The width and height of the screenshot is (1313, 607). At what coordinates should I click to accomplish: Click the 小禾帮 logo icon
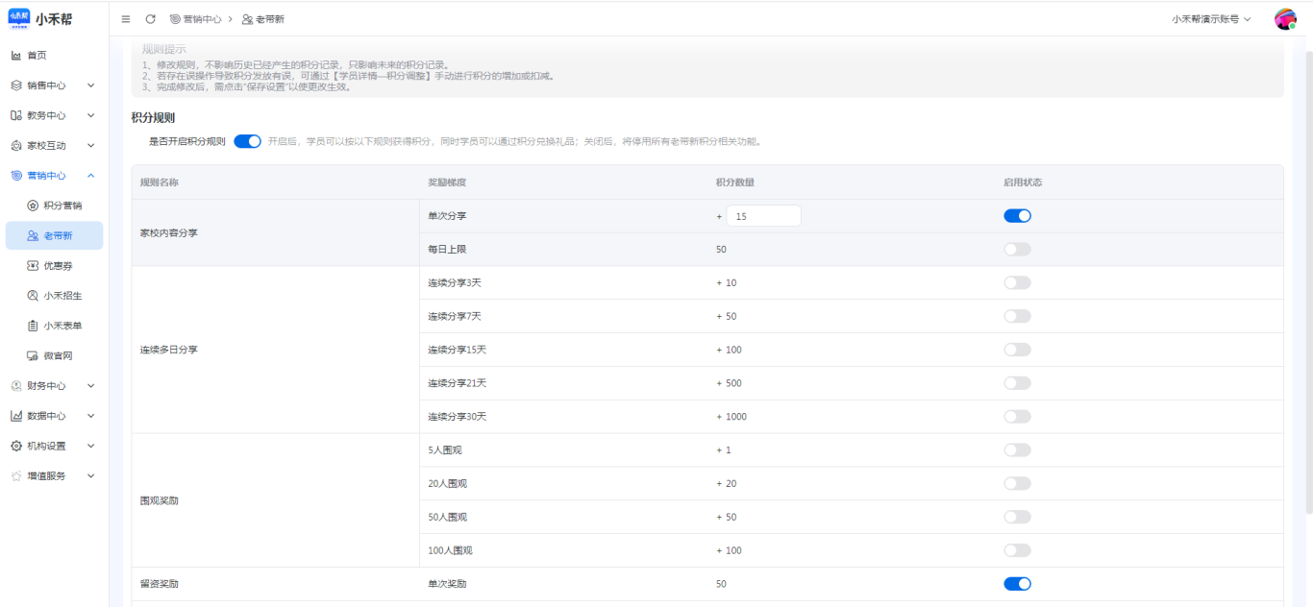19,19
